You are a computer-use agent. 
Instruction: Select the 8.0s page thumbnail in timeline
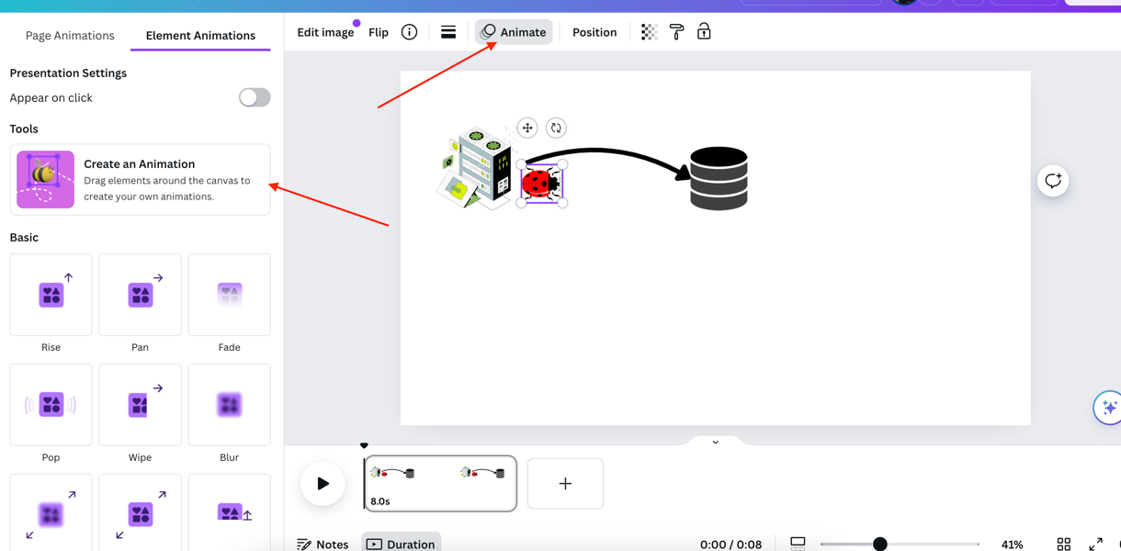[x=440, y=483]
